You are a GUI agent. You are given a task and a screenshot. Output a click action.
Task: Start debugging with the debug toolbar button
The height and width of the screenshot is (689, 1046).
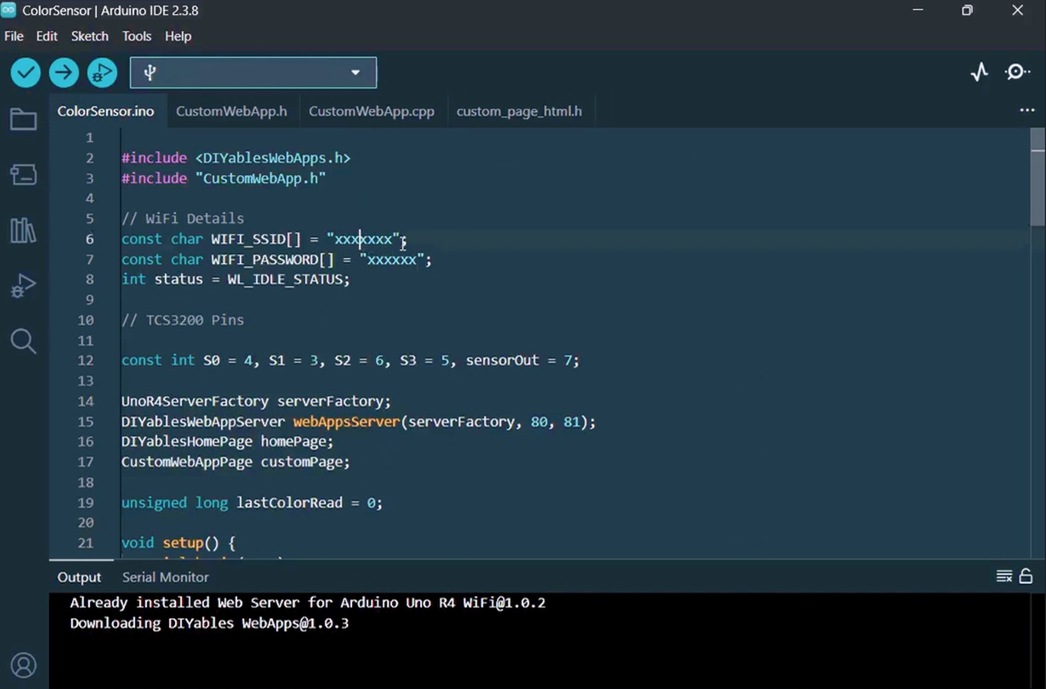coord(102,72)
